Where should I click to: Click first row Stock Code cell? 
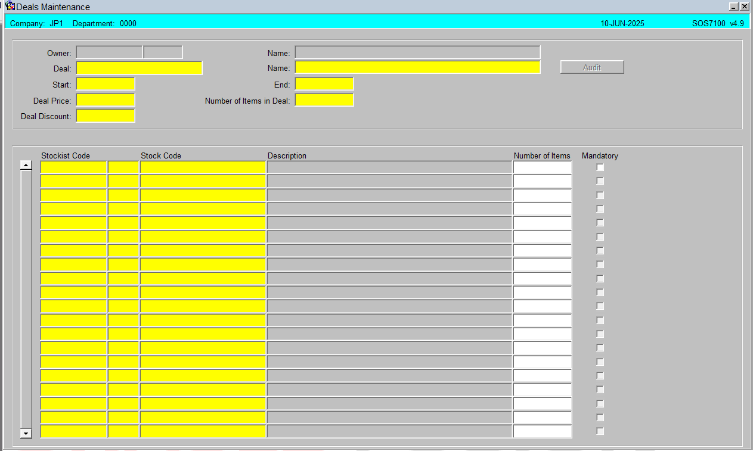pyautogui.click(x=203, y=167)
